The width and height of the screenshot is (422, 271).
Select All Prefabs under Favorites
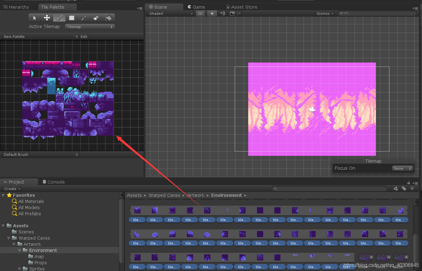30,214
